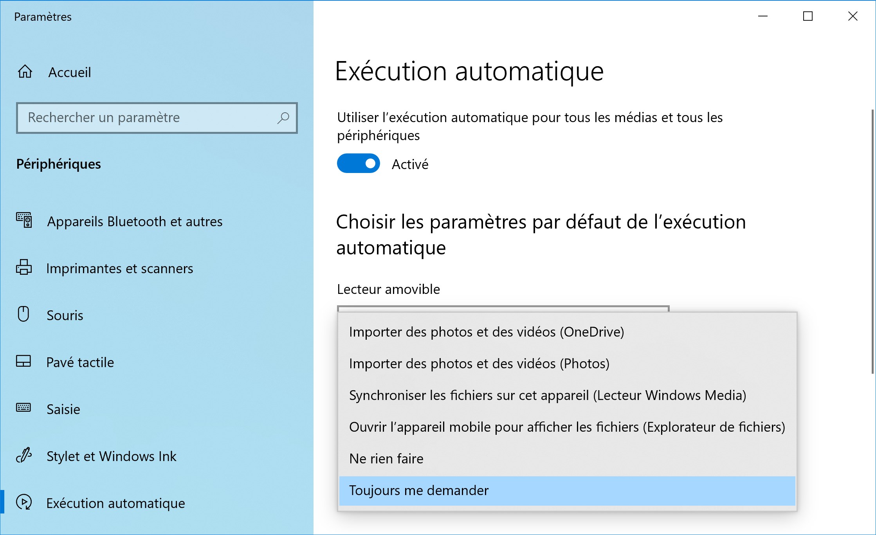Select the Stylet et Windows Ink pen icon
The width and height of the screenshot is (876, 535).
point(24,455)
